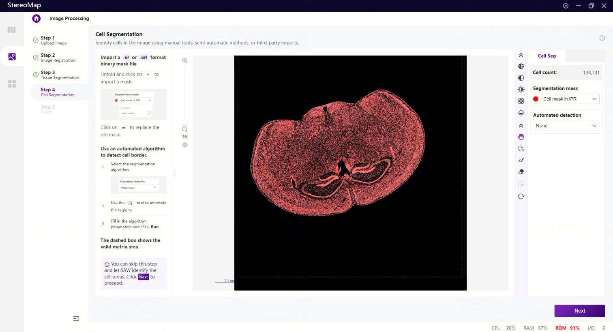Image resolution: width=613 pixels, height=332 pixels.
Task: Open the Brightness sun icon tool
Action: (x=521, y=90)
